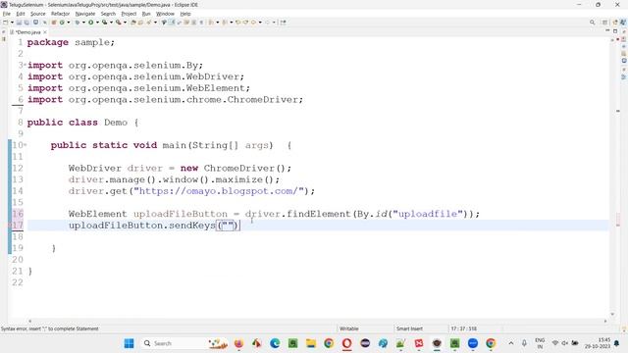Click the vertical scrollbar of the editor
The width and height of the screenshot is (628, 353).
pos(612,176)
